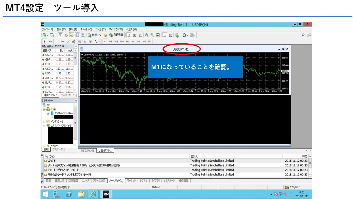The width and height of the screenshot is (353, 199).
Task: Toggle the chart shift icon
Action: pyautogui.click(x=170, y=35)
